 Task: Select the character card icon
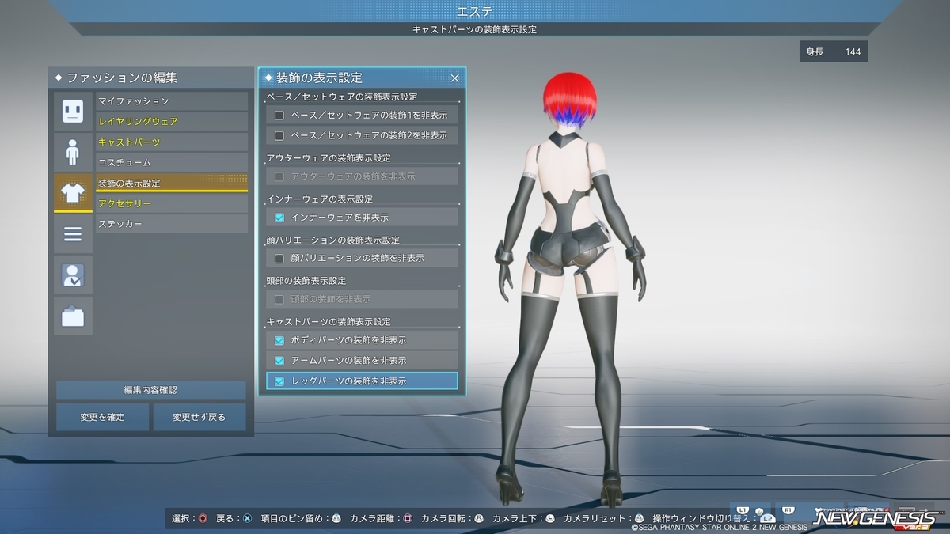click(73, 275)
